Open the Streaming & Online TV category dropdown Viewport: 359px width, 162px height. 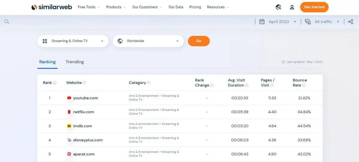pos(73,41)
